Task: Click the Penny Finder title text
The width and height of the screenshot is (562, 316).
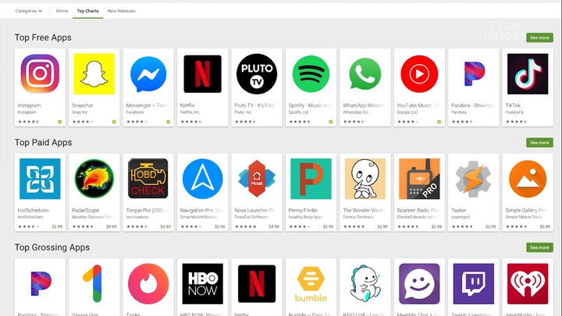Action: click(x=303, y=211)
